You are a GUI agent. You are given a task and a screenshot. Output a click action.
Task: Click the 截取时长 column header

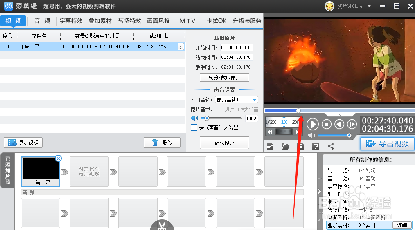(x=159, y=36)
